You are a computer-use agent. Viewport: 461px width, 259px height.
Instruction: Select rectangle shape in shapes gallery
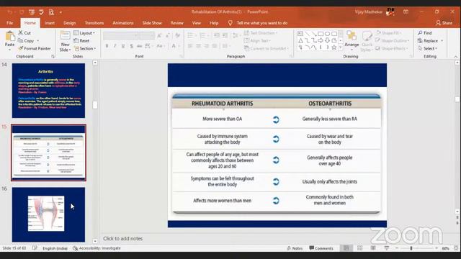click(x=321, y=34)
